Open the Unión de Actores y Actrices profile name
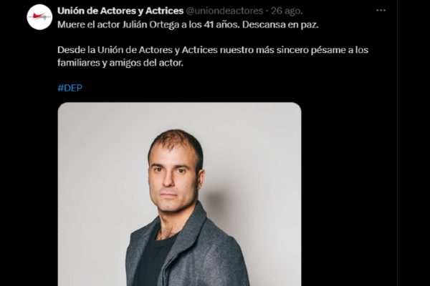The height and width of the screenshot is (286, 430). coord(120,11)
